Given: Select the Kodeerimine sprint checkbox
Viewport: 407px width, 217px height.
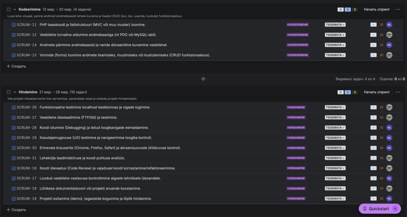Looking at the screenshot, I should coord(9,9).
